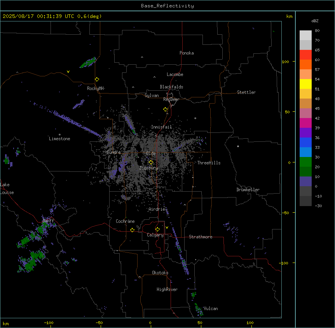Click the long purple streak southeast of Calgary
Viewport: 335px width, 328px height.
point(181,250)
